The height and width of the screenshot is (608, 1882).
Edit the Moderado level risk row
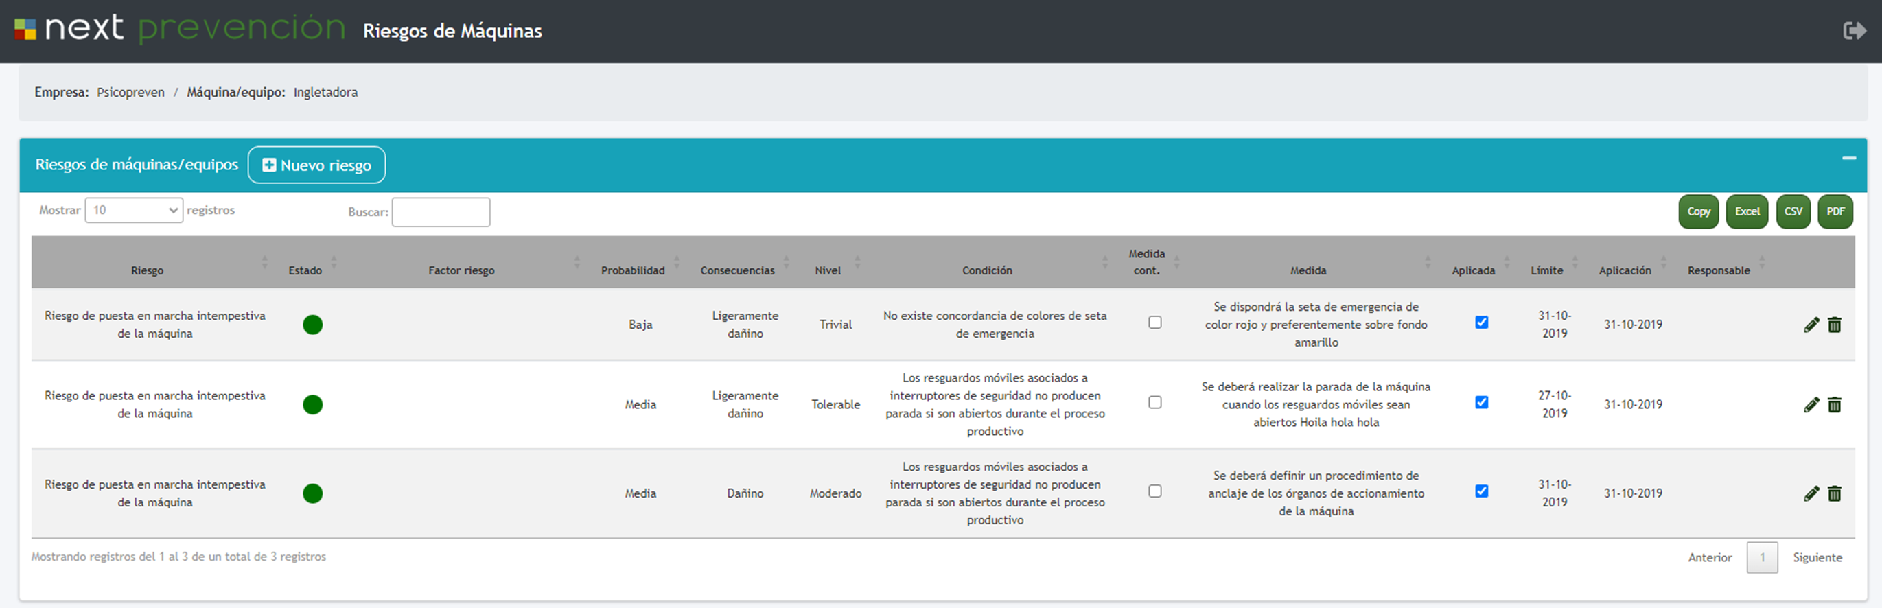click(x=1811, y=494)
